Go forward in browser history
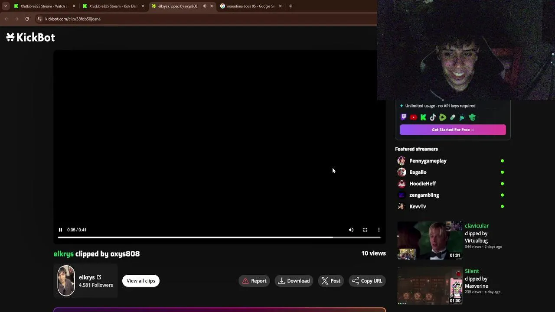 (16, 19)
